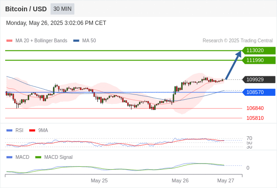Toggle the RSI legend item

[x=15, y=130]
